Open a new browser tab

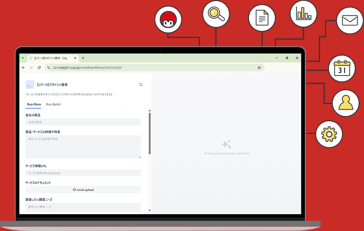click(83, 58)
